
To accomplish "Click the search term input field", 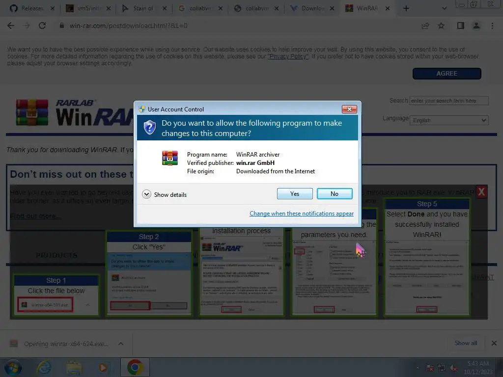I will (449, 101).
